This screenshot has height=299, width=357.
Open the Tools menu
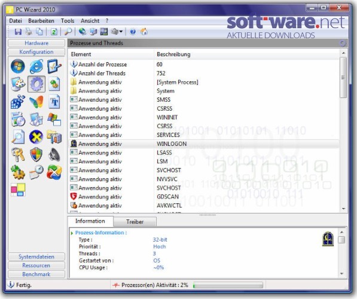pos(68,21)
